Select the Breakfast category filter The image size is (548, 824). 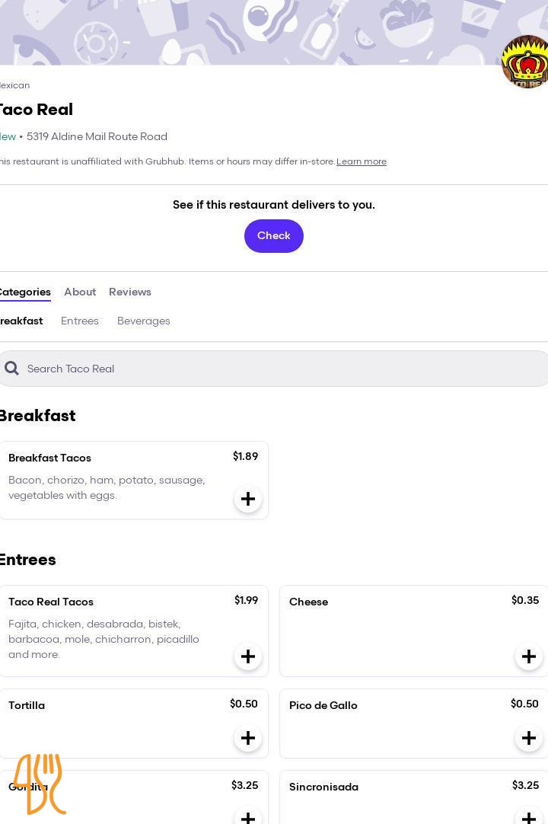21,321
